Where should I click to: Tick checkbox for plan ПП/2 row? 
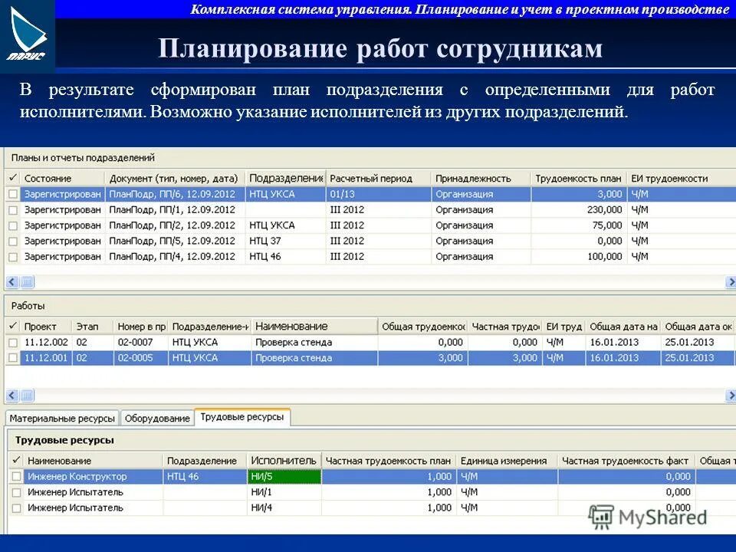point(13,225)
